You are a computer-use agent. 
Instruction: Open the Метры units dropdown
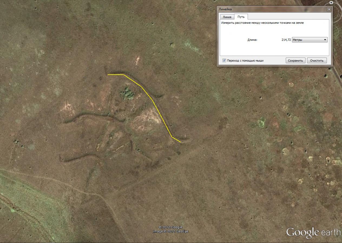[x=310, y=40]
